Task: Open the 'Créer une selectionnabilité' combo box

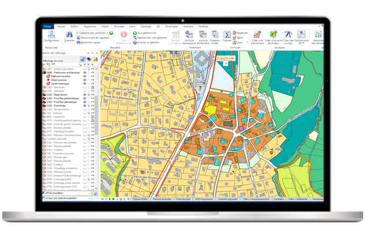Action: pyautogui.click(x=66, y=199)
